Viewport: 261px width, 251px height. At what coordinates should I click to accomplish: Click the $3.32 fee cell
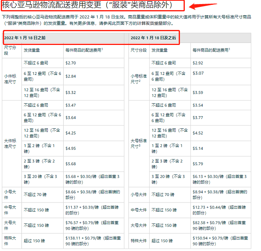(94, 93)
